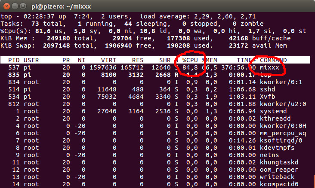Click the window minimize button
Screen dimensions: 315x188
click(15, 6)
